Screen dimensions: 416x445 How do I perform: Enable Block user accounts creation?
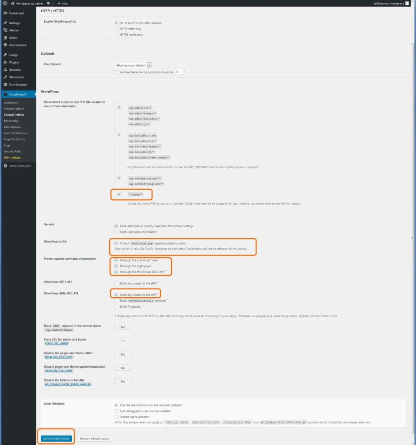point(116,232)
